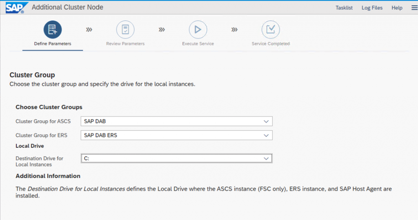The width and height of the screenshot is (418, 220).
Task: Click the Cluster Group for ASCS label
Action: pos(43,121)
